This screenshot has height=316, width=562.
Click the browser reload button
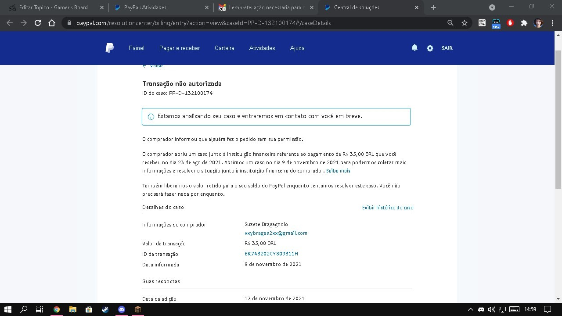coord(38,23)
